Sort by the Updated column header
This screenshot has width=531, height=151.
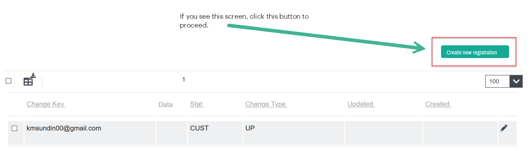click(361, 104)
